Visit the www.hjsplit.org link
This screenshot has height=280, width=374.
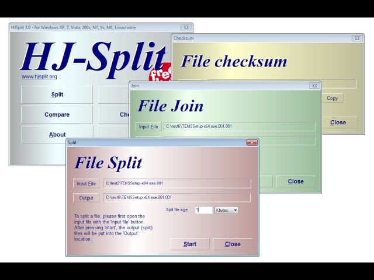click(39, 76)
